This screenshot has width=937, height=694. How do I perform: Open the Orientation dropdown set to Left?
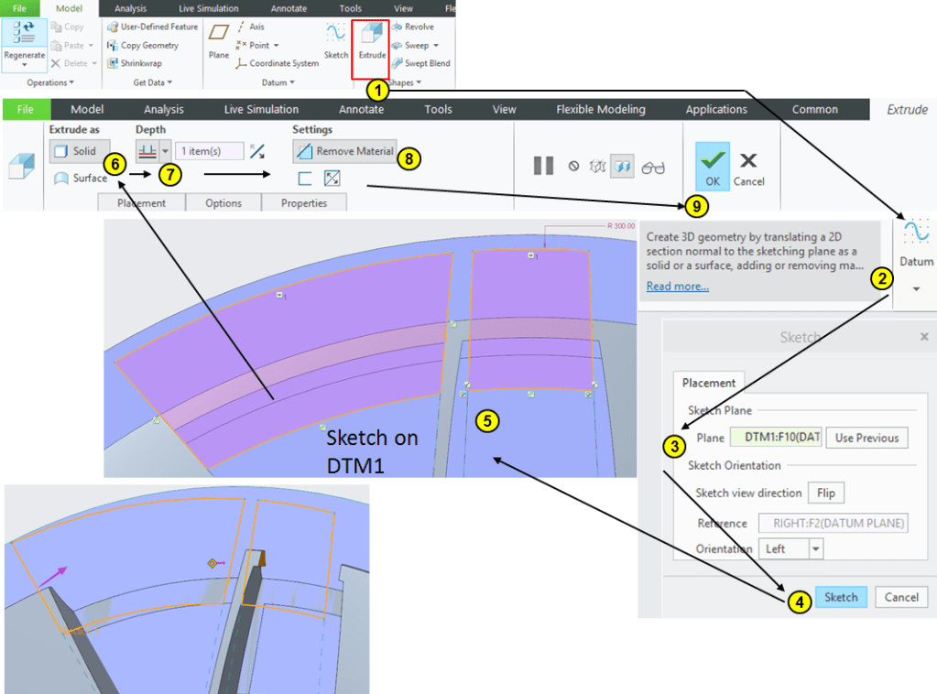(815, 548)
